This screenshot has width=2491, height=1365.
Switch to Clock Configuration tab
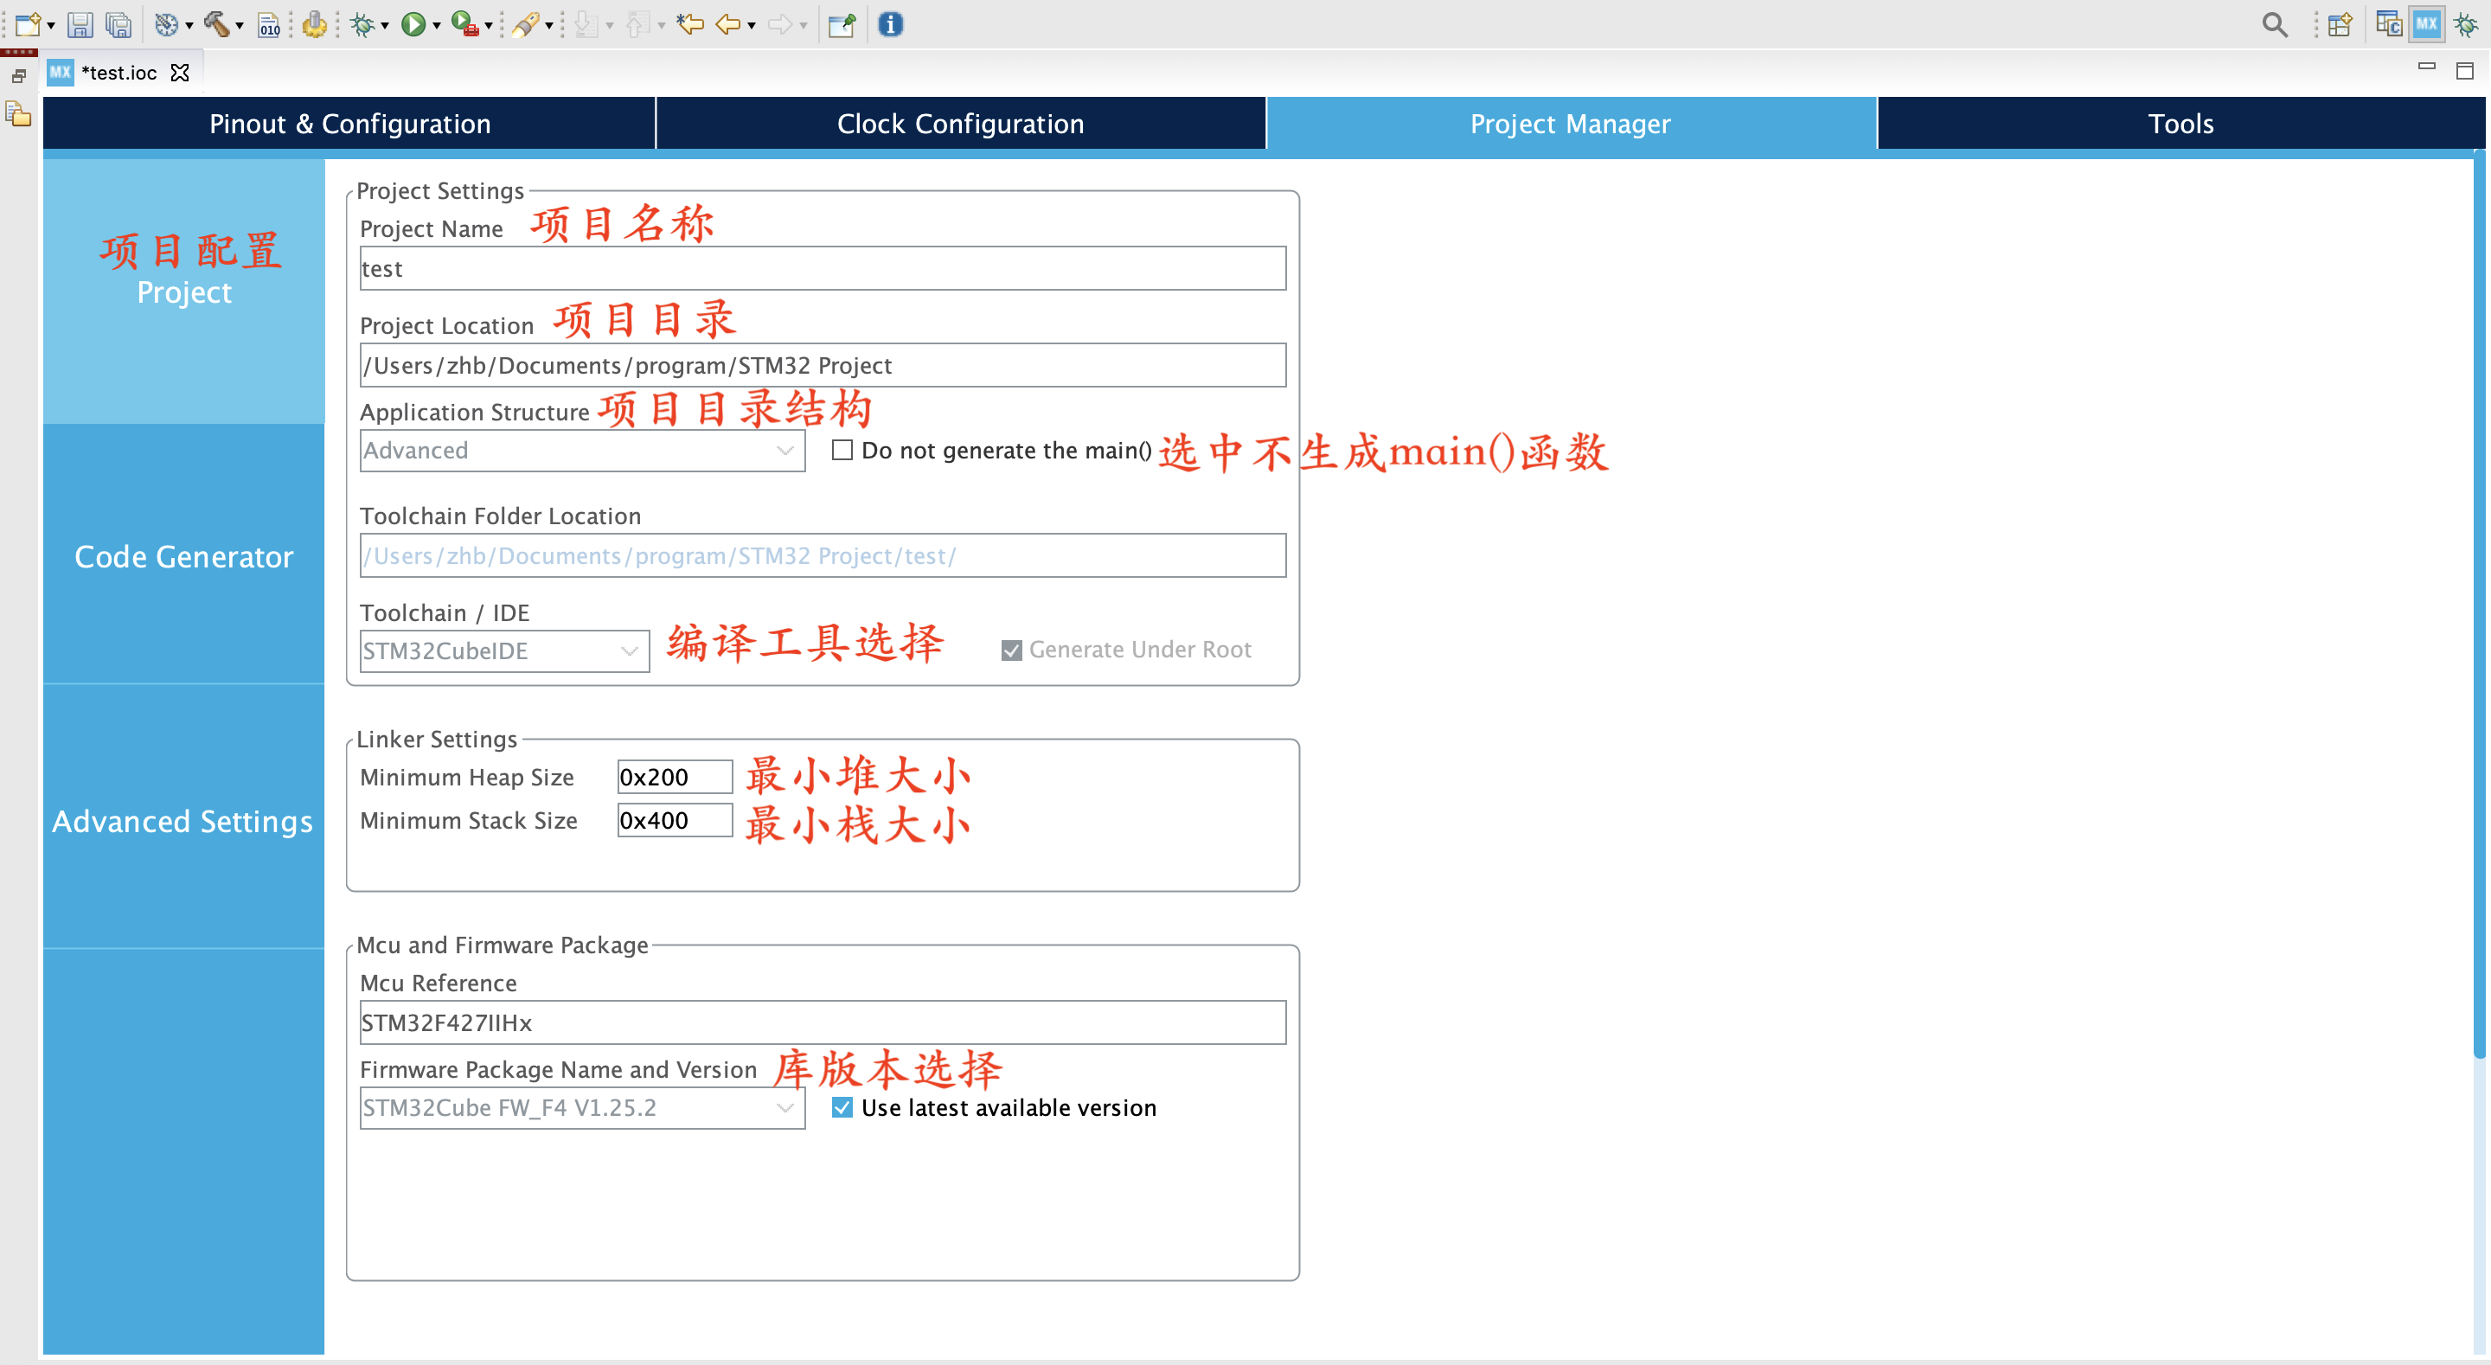(x=958, y=123)
